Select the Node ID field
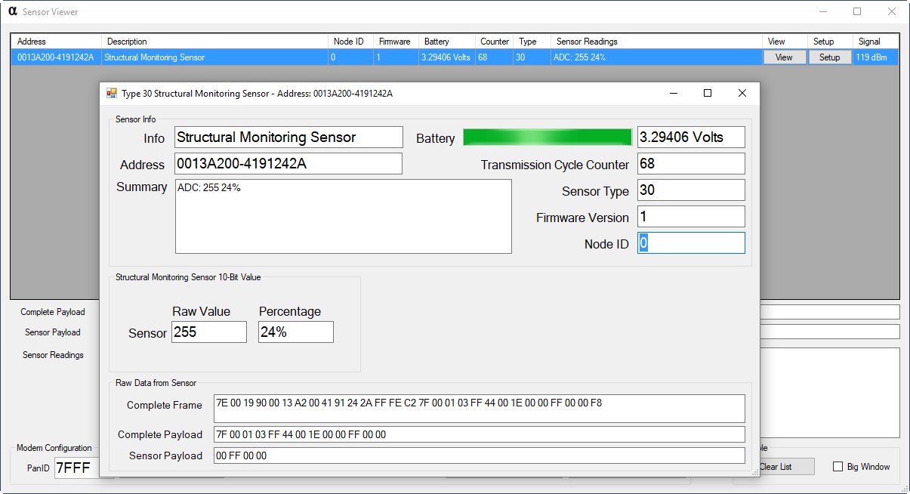 [691, 243]
